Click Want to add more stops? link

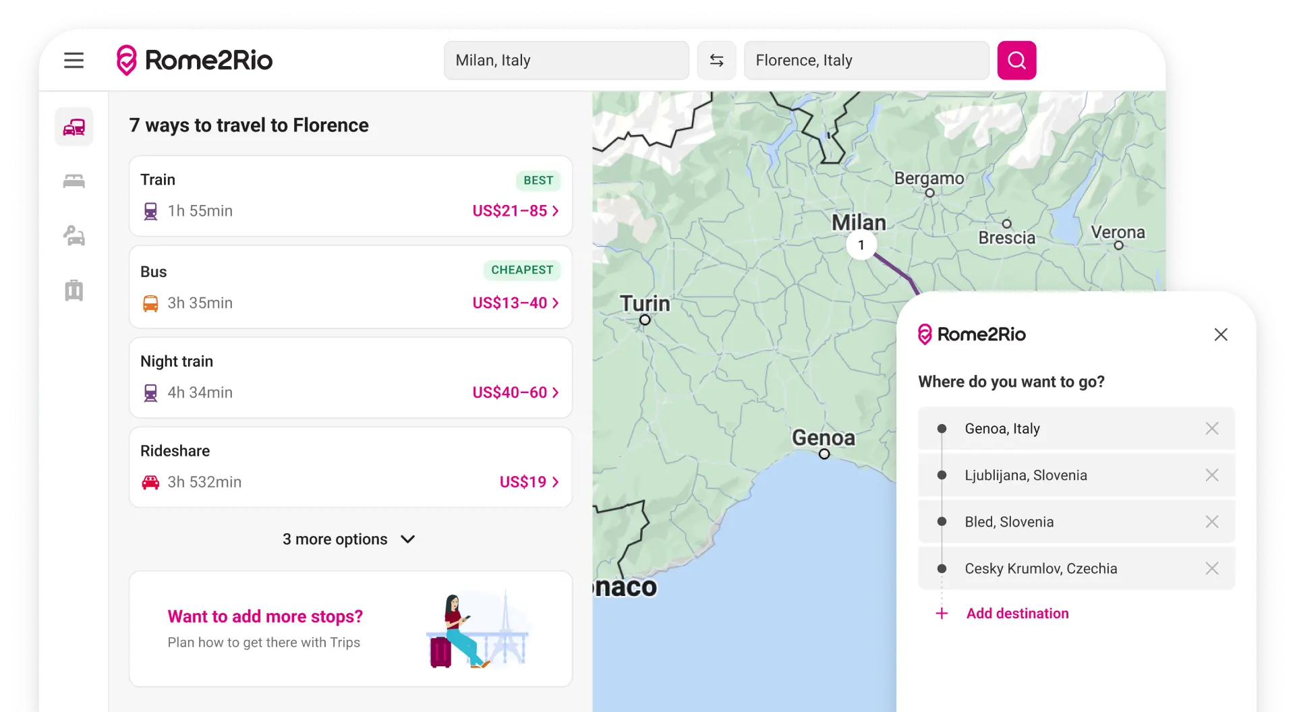(x=265, y=616)
